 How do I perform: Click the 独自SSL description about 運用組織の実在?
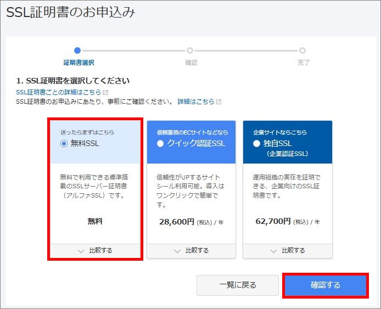[x=287, y=186]
